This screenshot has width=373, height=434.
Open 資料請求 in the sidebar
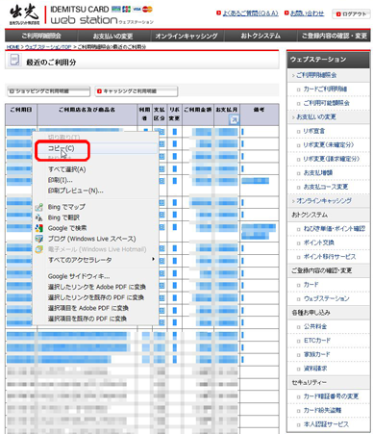(315, 369)
